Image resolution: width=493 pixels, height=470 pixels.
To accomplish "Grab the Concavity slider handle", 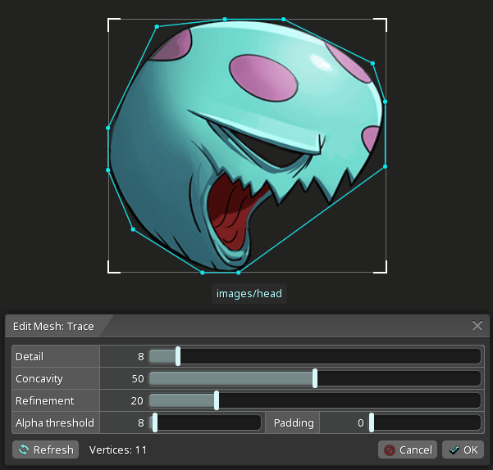I will 315,378.
